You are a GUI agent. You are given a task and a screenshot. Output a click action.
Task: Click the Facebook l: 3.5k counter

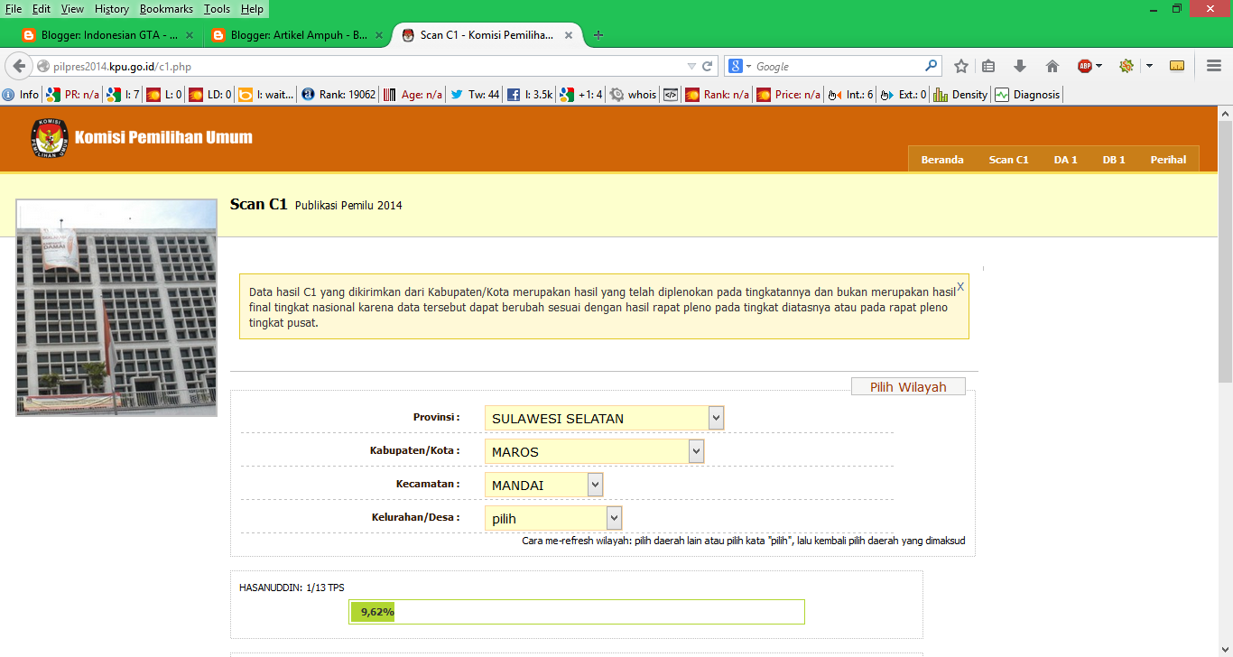[530, 94]
